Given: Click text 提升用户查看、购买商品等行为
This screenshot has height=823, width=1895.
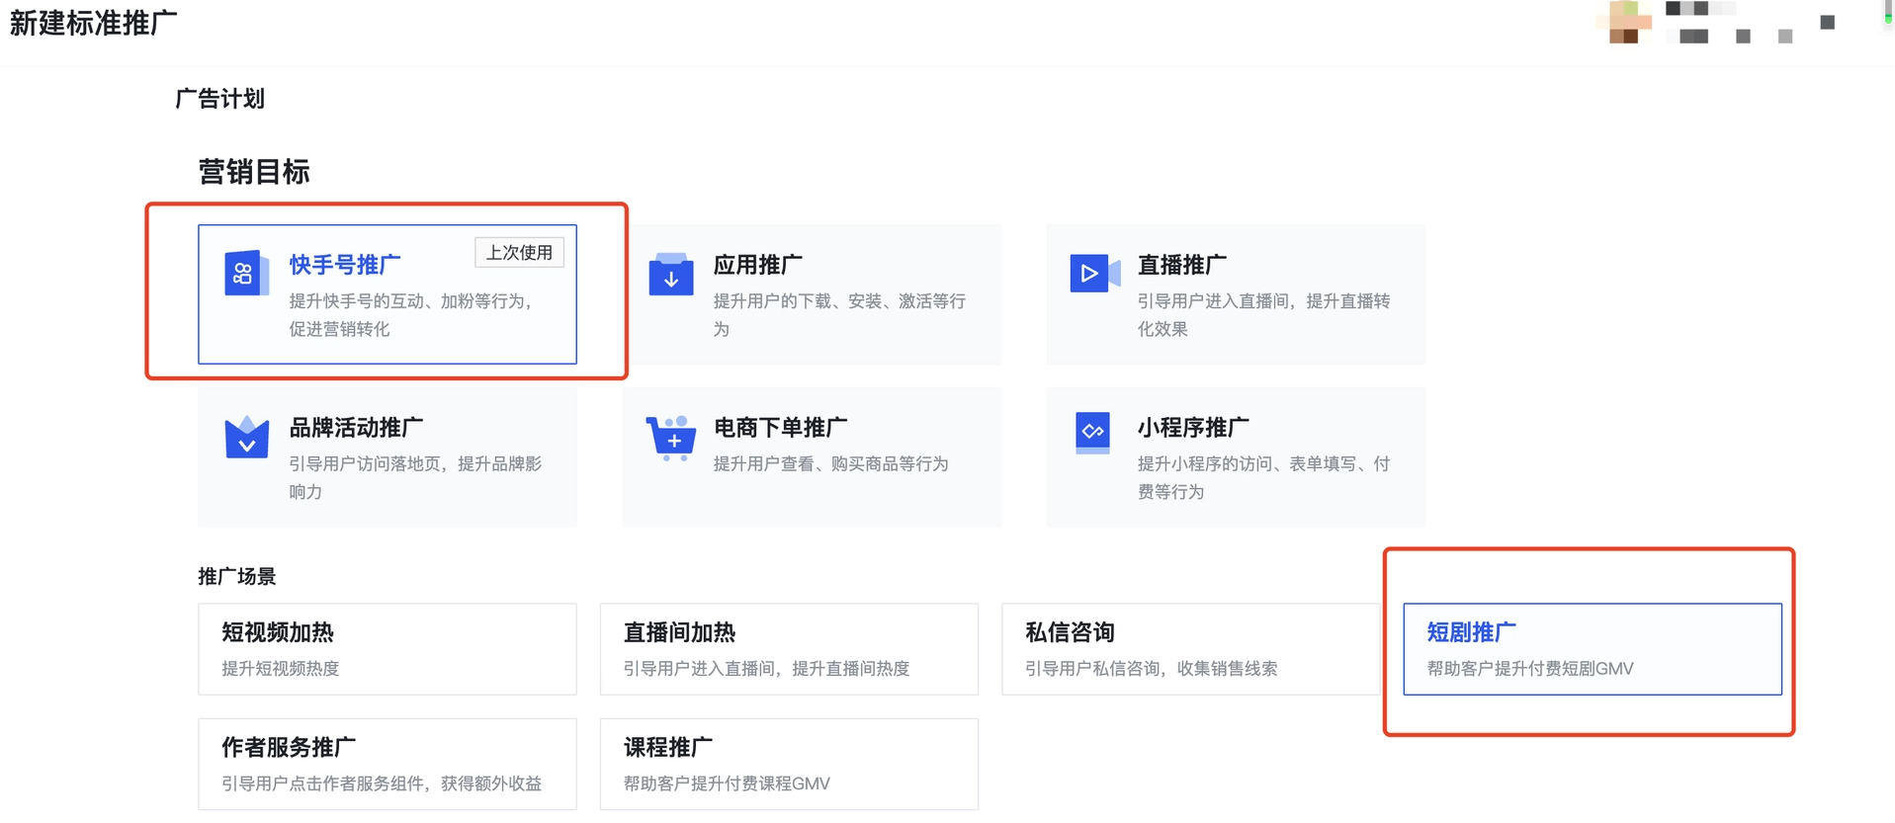Looking at the screenshot, I should point(831,463).
